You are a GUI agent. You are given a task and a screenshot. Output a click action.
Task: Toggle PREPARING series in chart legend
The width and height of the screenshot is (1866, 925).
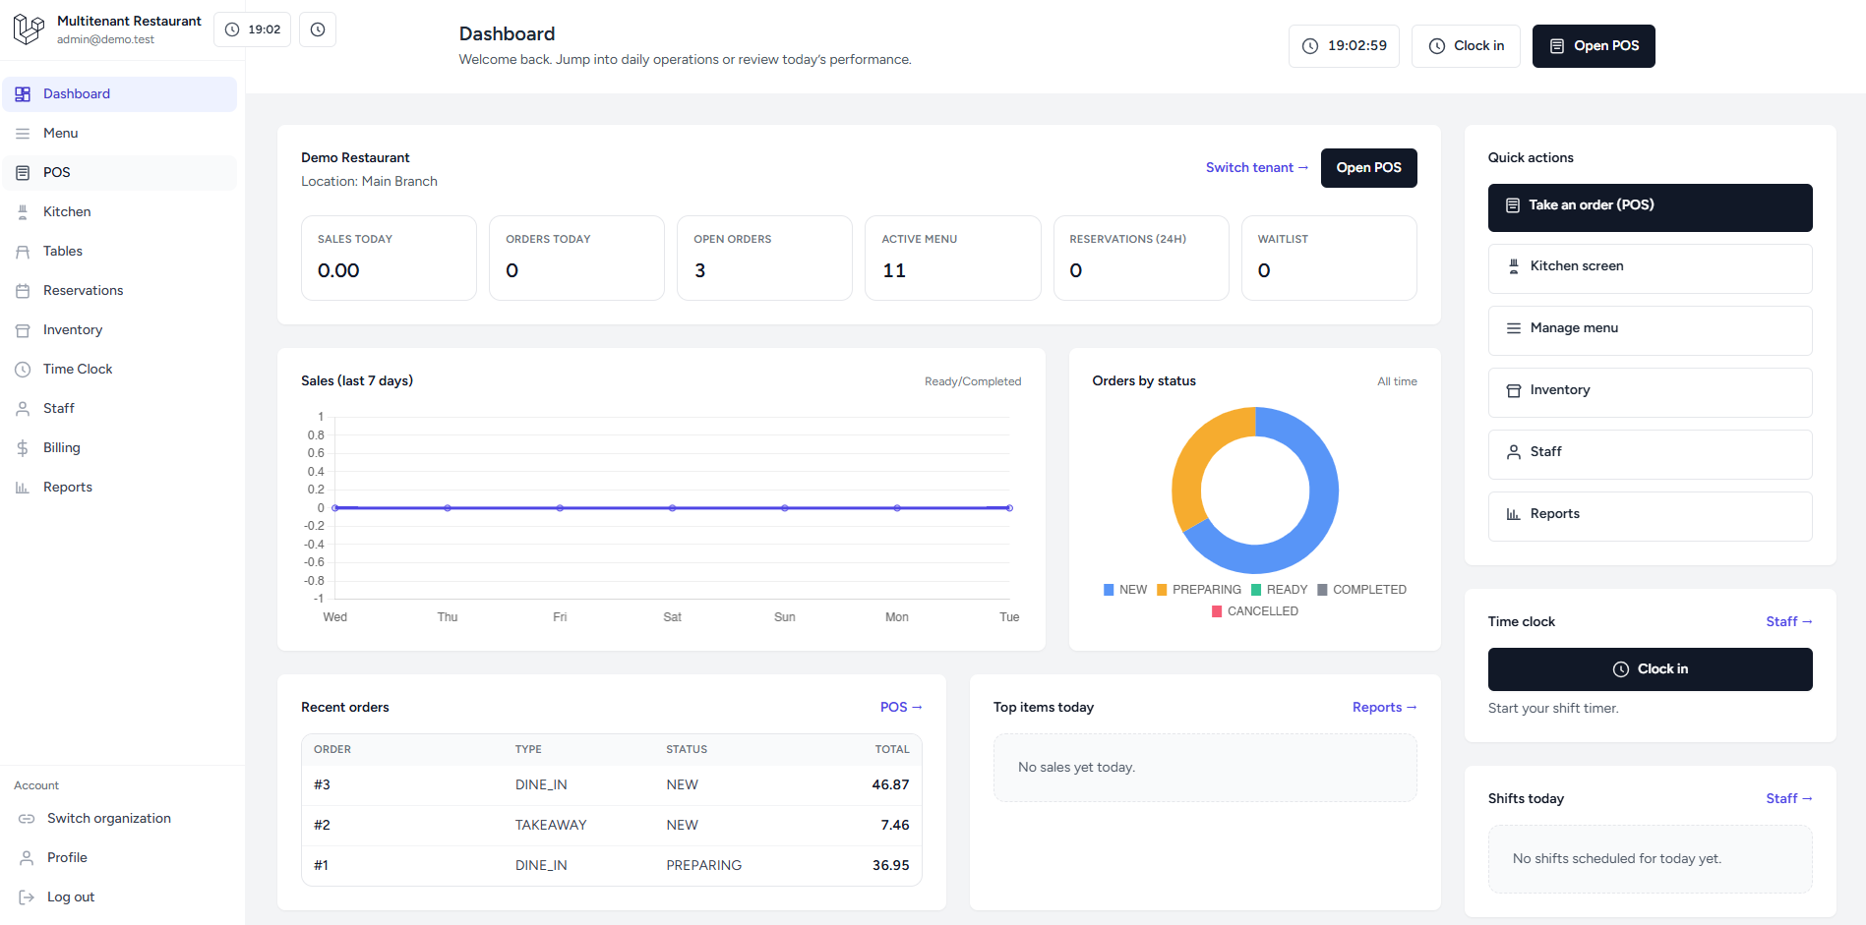(1198, 590)
